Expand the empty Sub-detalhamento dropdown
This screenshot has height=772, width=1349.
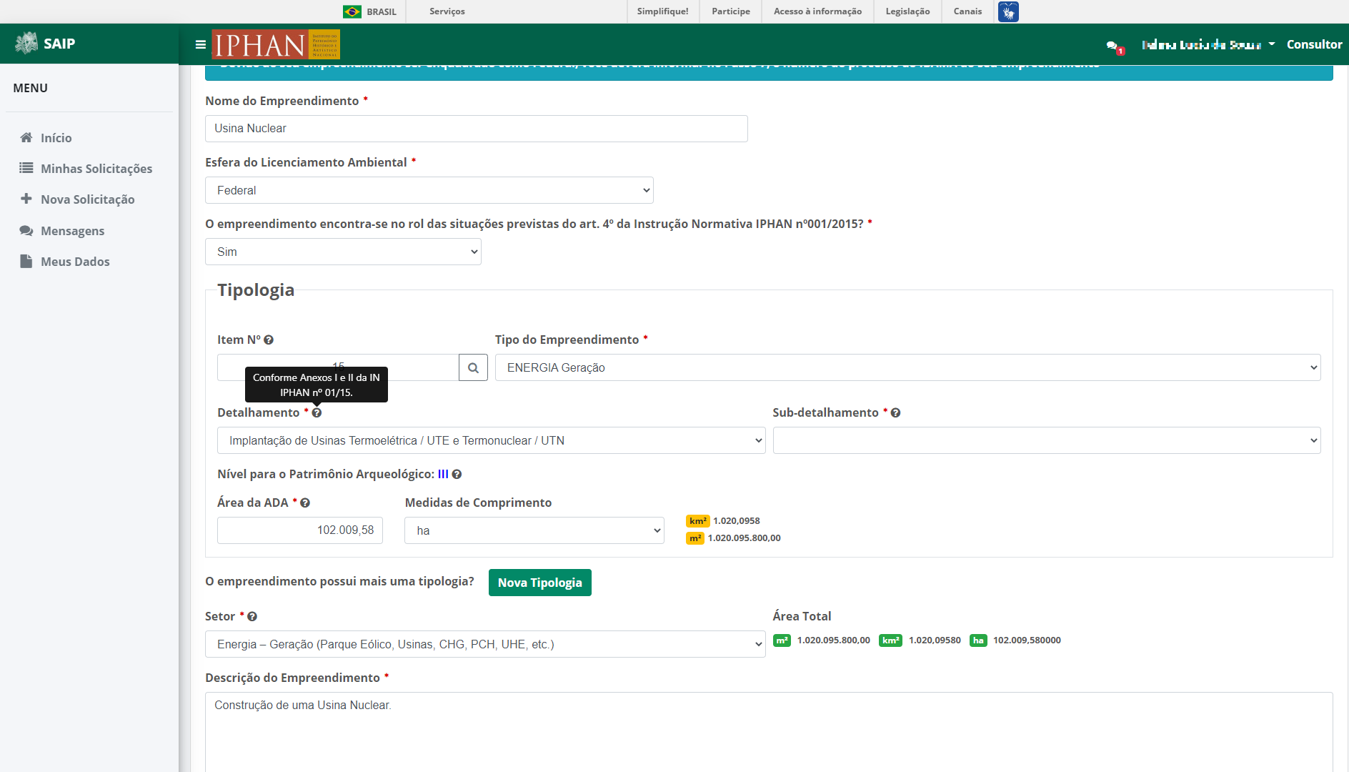[1047, 440]
